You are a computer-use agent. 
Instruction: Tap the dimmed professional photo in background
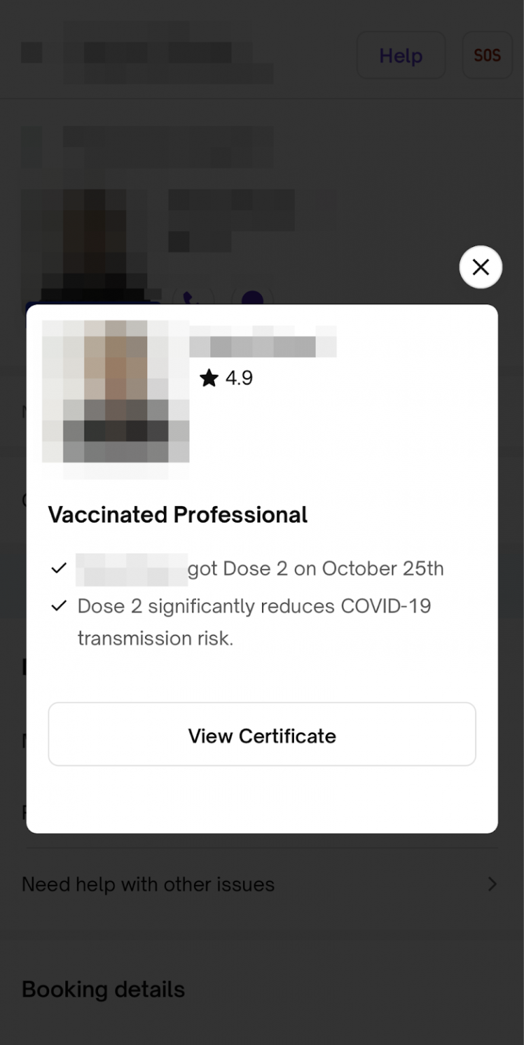click(85, 242)
